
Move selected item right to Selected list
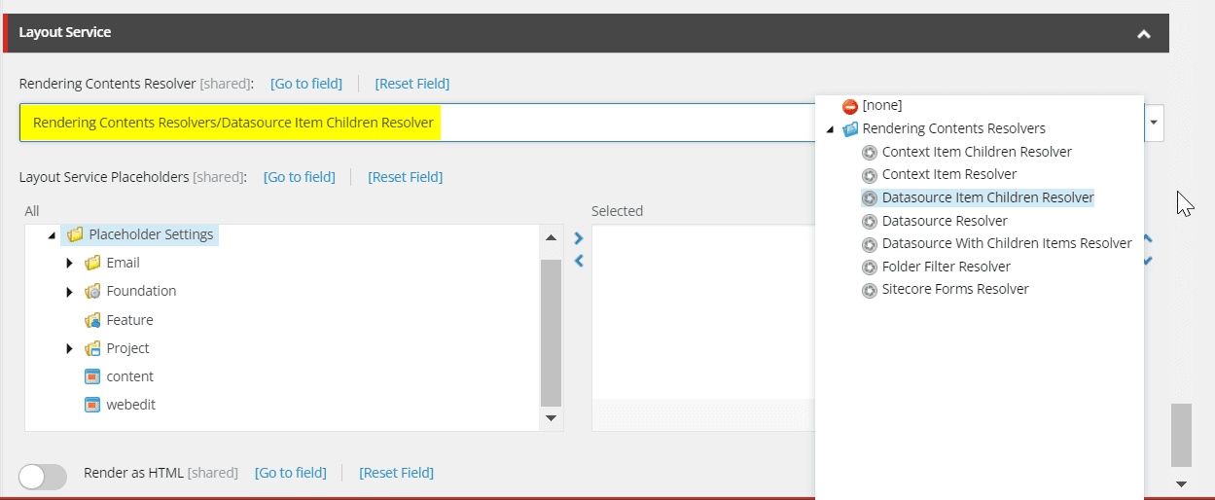pos(578,238)
